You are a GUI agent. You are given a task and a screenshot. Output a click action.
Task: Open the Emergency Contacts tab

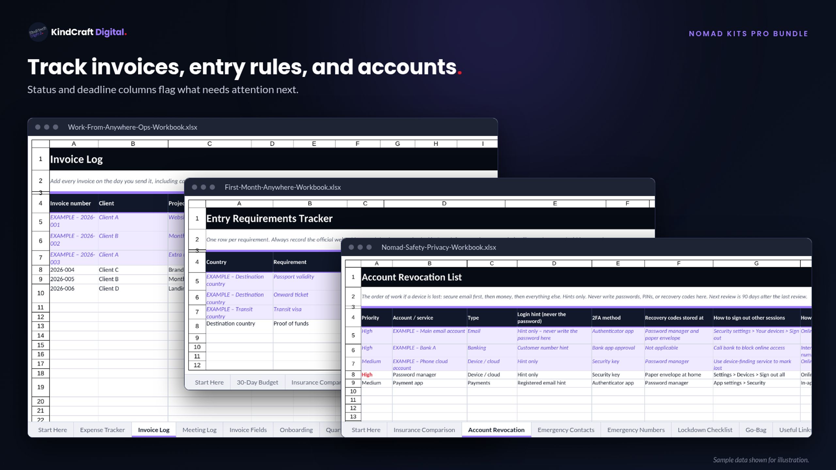click(566, 430)
